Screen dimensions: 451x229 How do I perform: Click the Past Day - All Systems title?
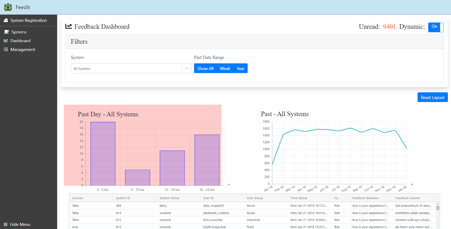[108, 114]
